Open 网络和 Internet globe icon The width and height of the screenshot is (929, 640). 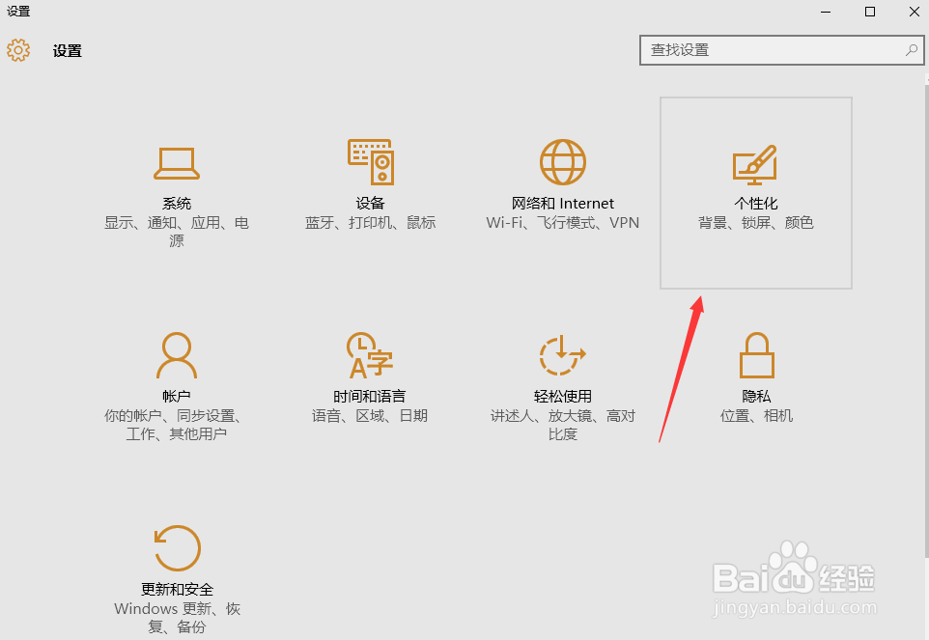[562, 162]
